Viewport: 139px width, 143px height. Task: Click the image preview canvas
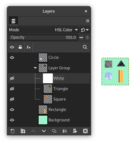[x=115, y=71]
